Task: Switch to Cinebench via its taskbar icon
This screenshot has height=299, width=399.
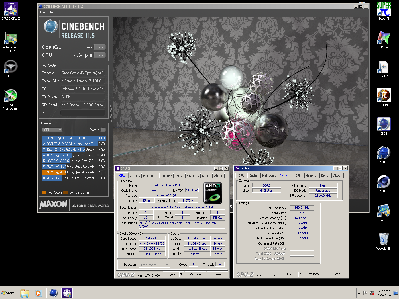Action: pyautogui.click(x=53, y=293)
